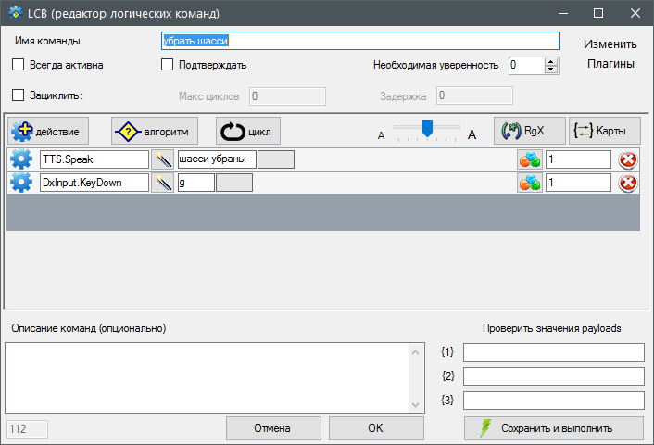Click the Изменить link

610,44
